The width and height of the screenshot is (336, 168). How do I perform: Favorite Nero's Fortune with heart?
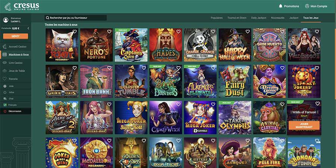tap(109, 31)
